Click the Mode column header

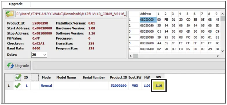pyautogui.click(x=46, y=77)
